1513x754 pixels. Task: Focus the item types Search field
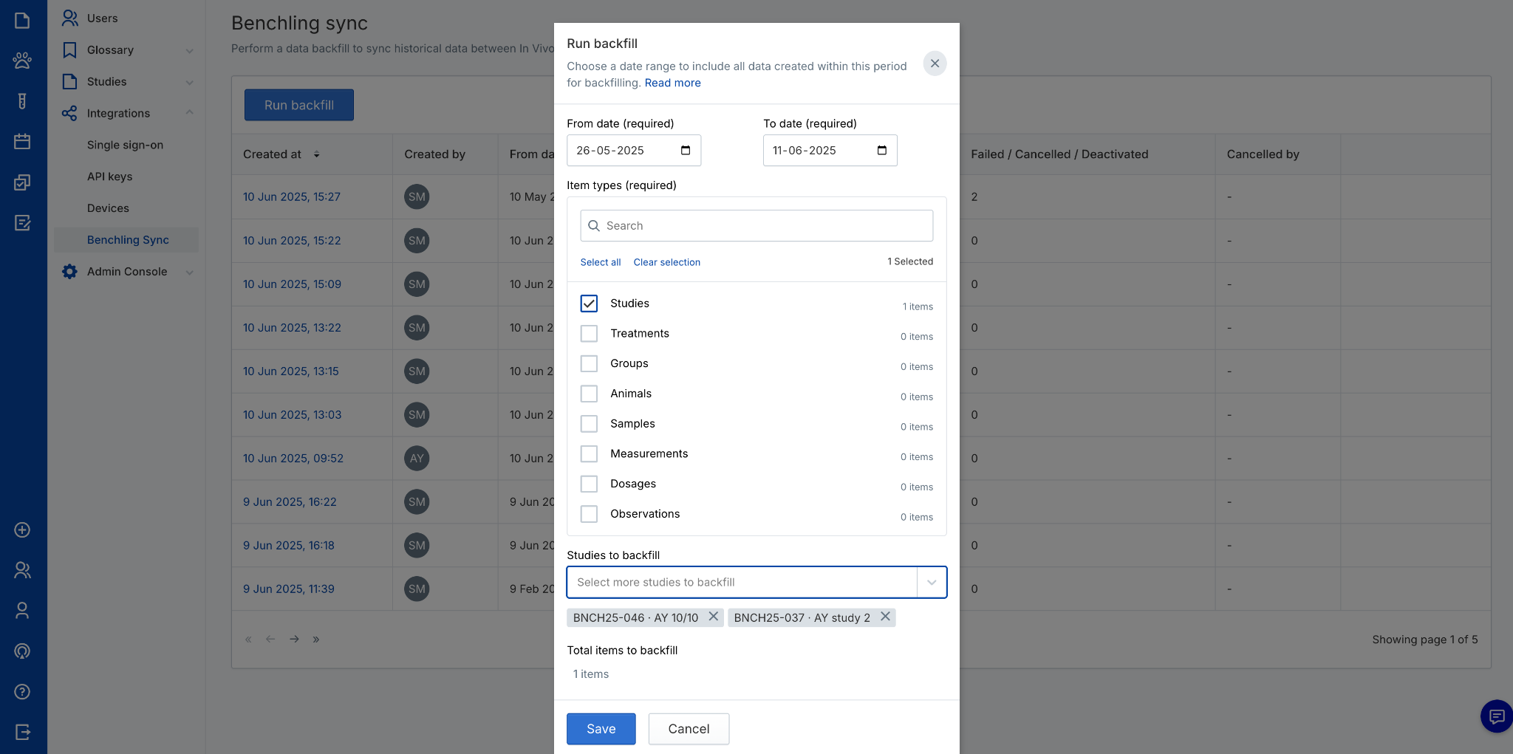[x=756, y=226]
